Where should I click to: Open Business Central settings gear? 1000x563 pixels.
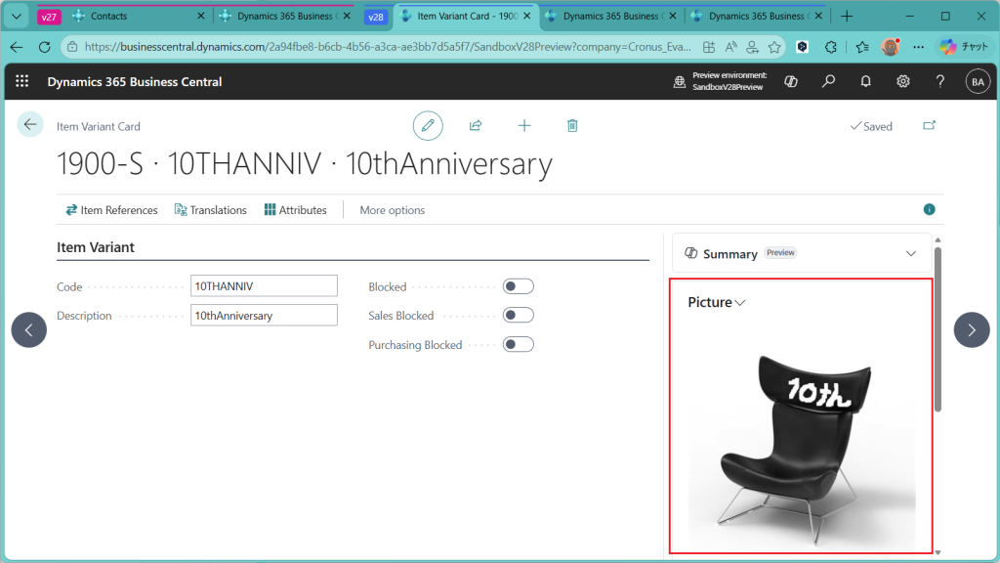[903, 82]
